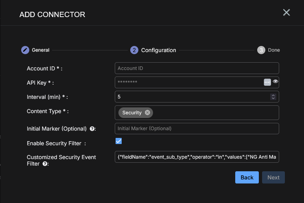Uncheck the Enable Security Filter checkbox
Screen dimensions: 304x203
(119, 141)
